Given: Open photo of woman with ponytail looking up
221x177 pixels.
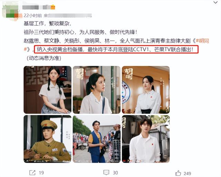Looking at the screenshot, I should coord(97,90).
